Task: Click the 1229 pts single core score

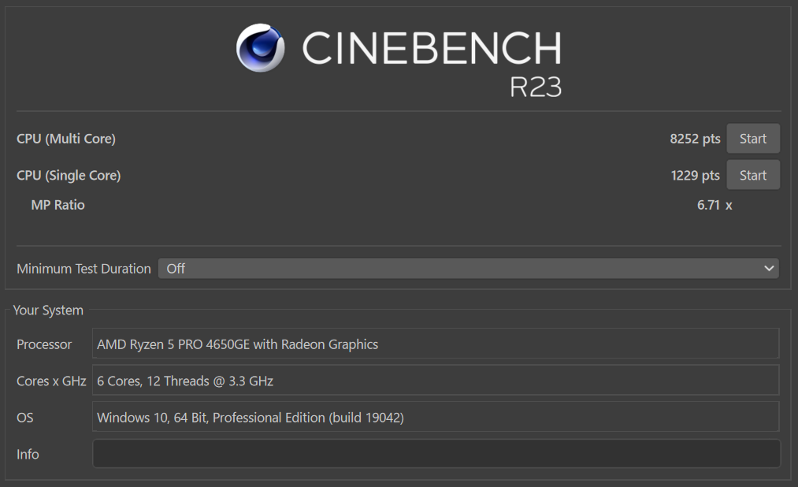Action: 695,175
